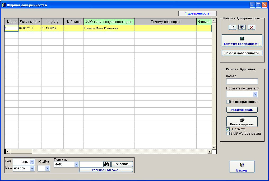Click the 1 доверенность counter label

(x=197, y=13)
